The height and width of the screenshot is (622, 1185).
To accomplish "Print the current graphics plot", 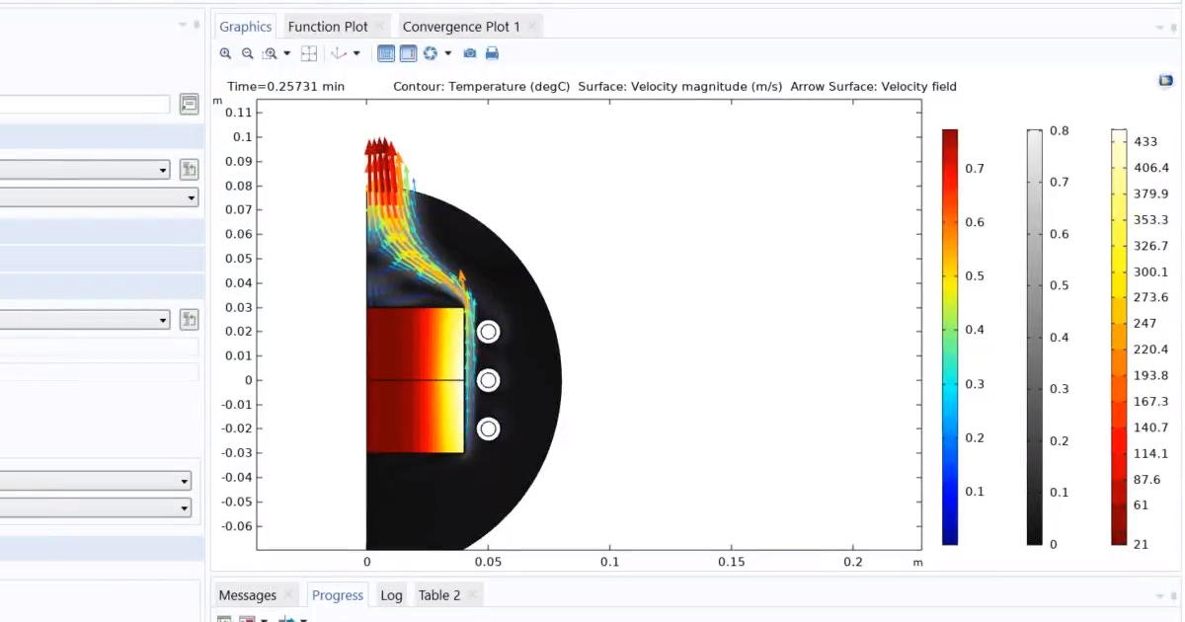I will [x=492, y=53].
